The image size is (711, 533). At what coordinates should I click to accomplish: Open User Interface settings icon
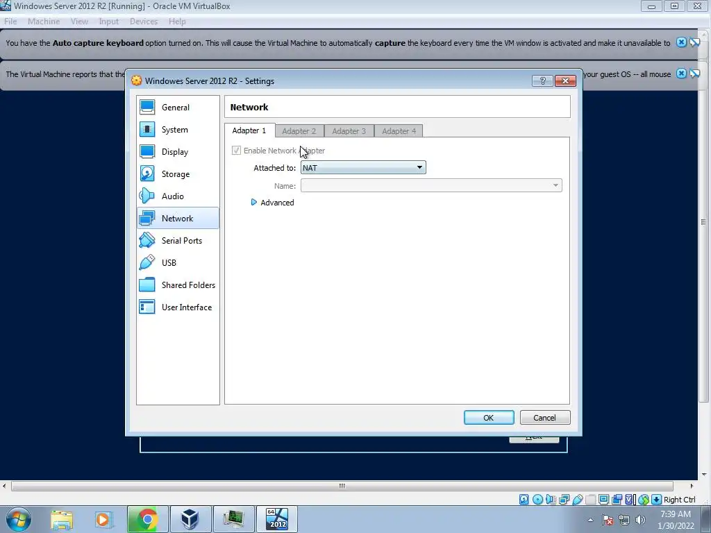click(x=147, y=307)
